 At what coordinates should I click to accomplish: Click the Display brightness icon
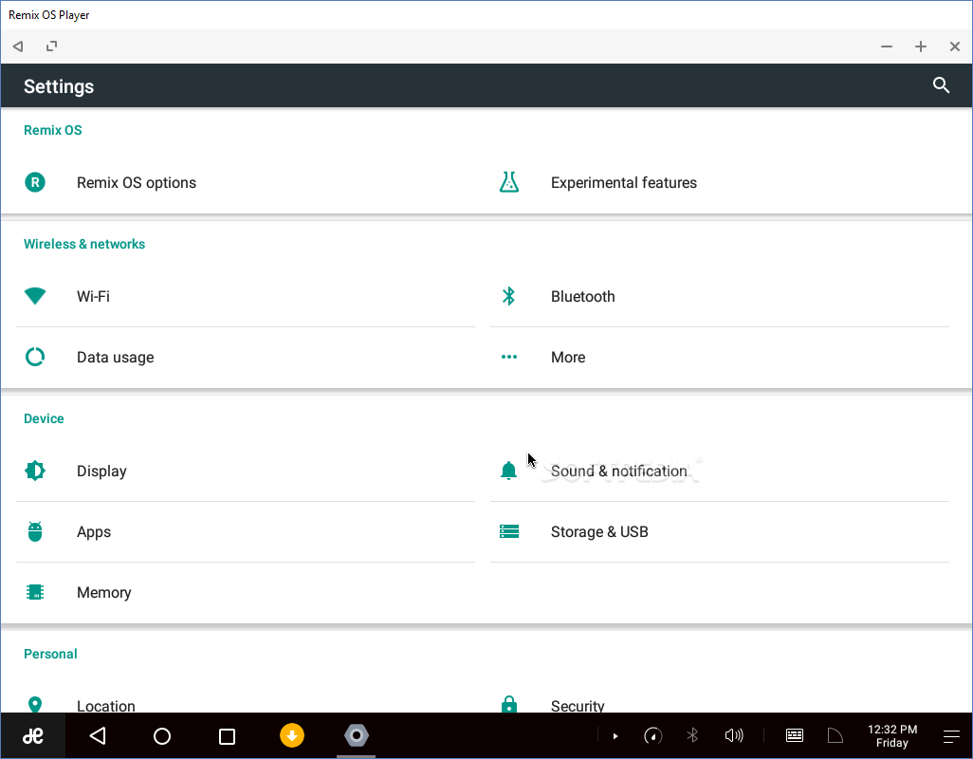point(35,471)
